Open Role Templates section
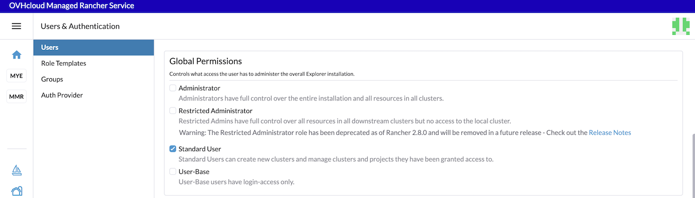Viewport: 695px width, 198px height. coord(64,63)
